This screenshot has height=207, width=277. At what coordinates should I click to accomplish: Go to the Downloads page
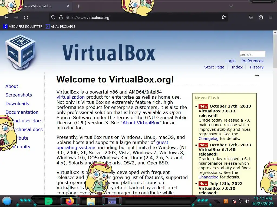tap(17, 103)
